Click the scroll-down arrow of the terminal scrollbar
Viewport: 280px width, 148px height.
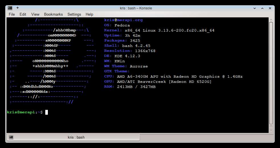click(x=271, y=130)
